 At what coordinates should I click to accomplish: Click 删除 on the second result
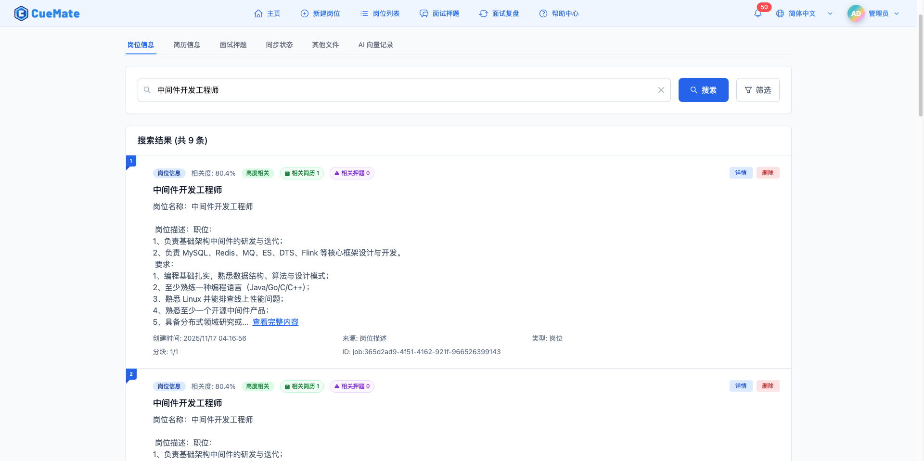[x=768, y=386]
